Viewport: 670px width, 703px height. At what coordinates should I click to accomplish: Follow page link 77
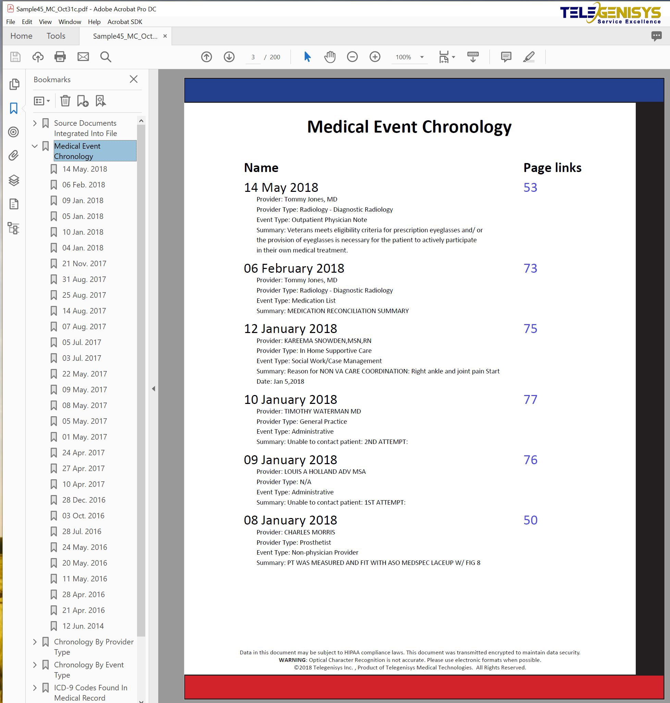pyautogui.click(x=530, y=399)
